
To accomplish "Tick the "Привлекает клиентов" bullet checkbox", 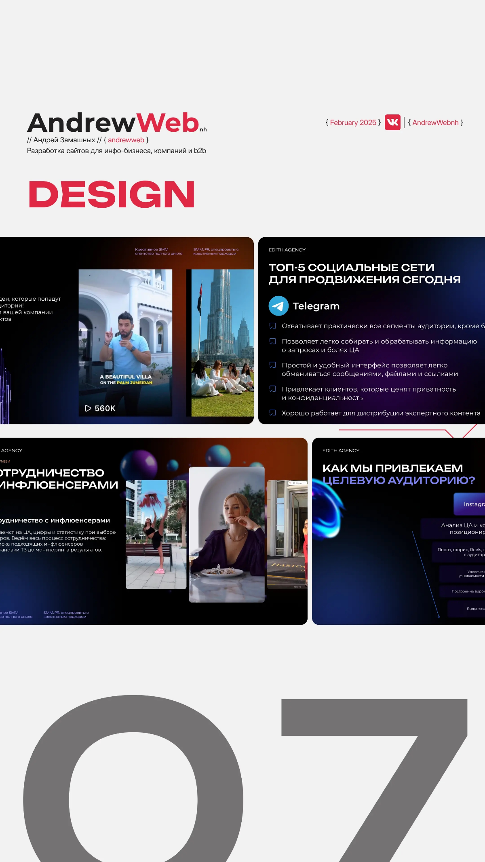I will pos(273,389).
